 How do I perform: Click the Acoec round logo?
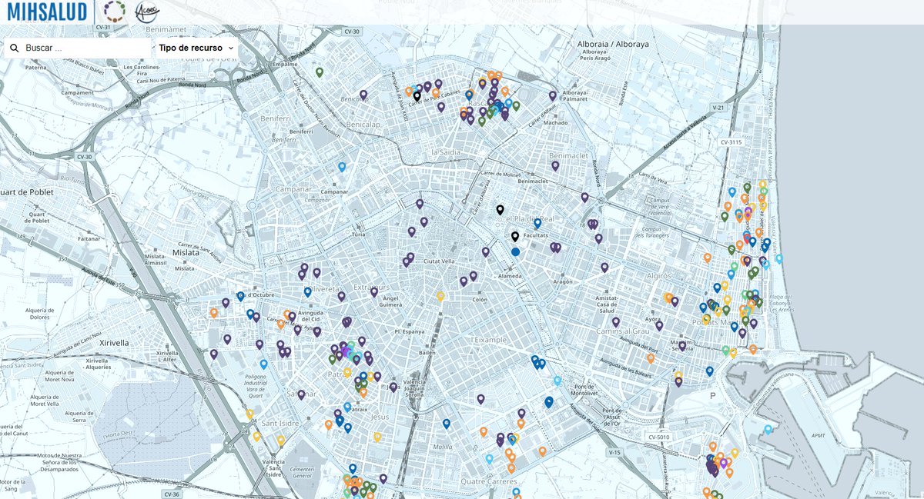pyautogui.click(x=146, y=12)
